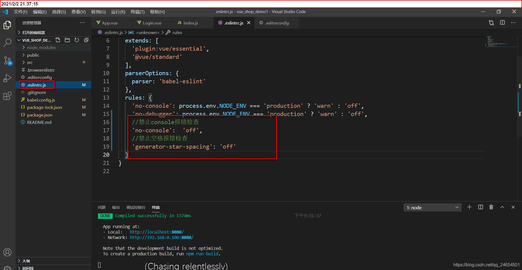Click the VS Code logo icon
The image size is (522, 270).
(5, 12)
